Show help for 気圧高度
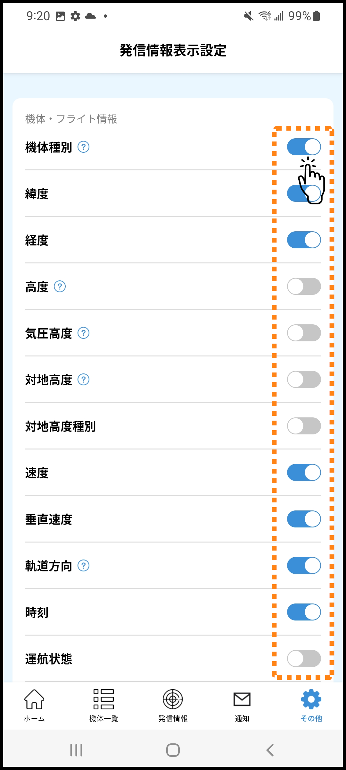346x770 pixels. [x=84, y=333]
